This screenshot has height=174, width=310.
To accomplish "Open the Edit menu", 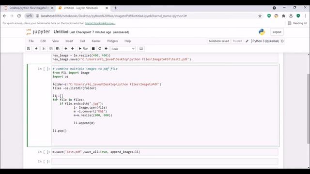I will [x=43, y=41].
